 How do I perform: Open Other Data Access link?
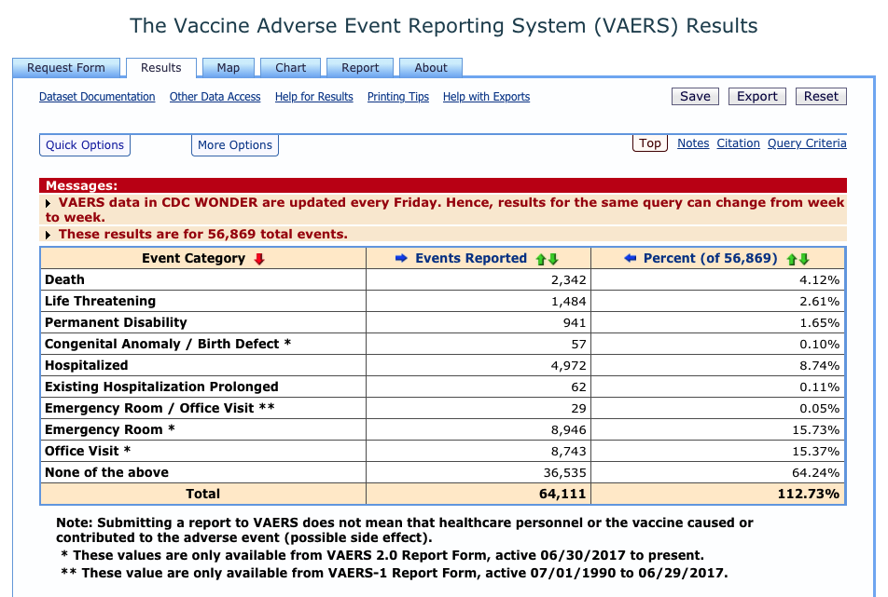coord(215,97)
